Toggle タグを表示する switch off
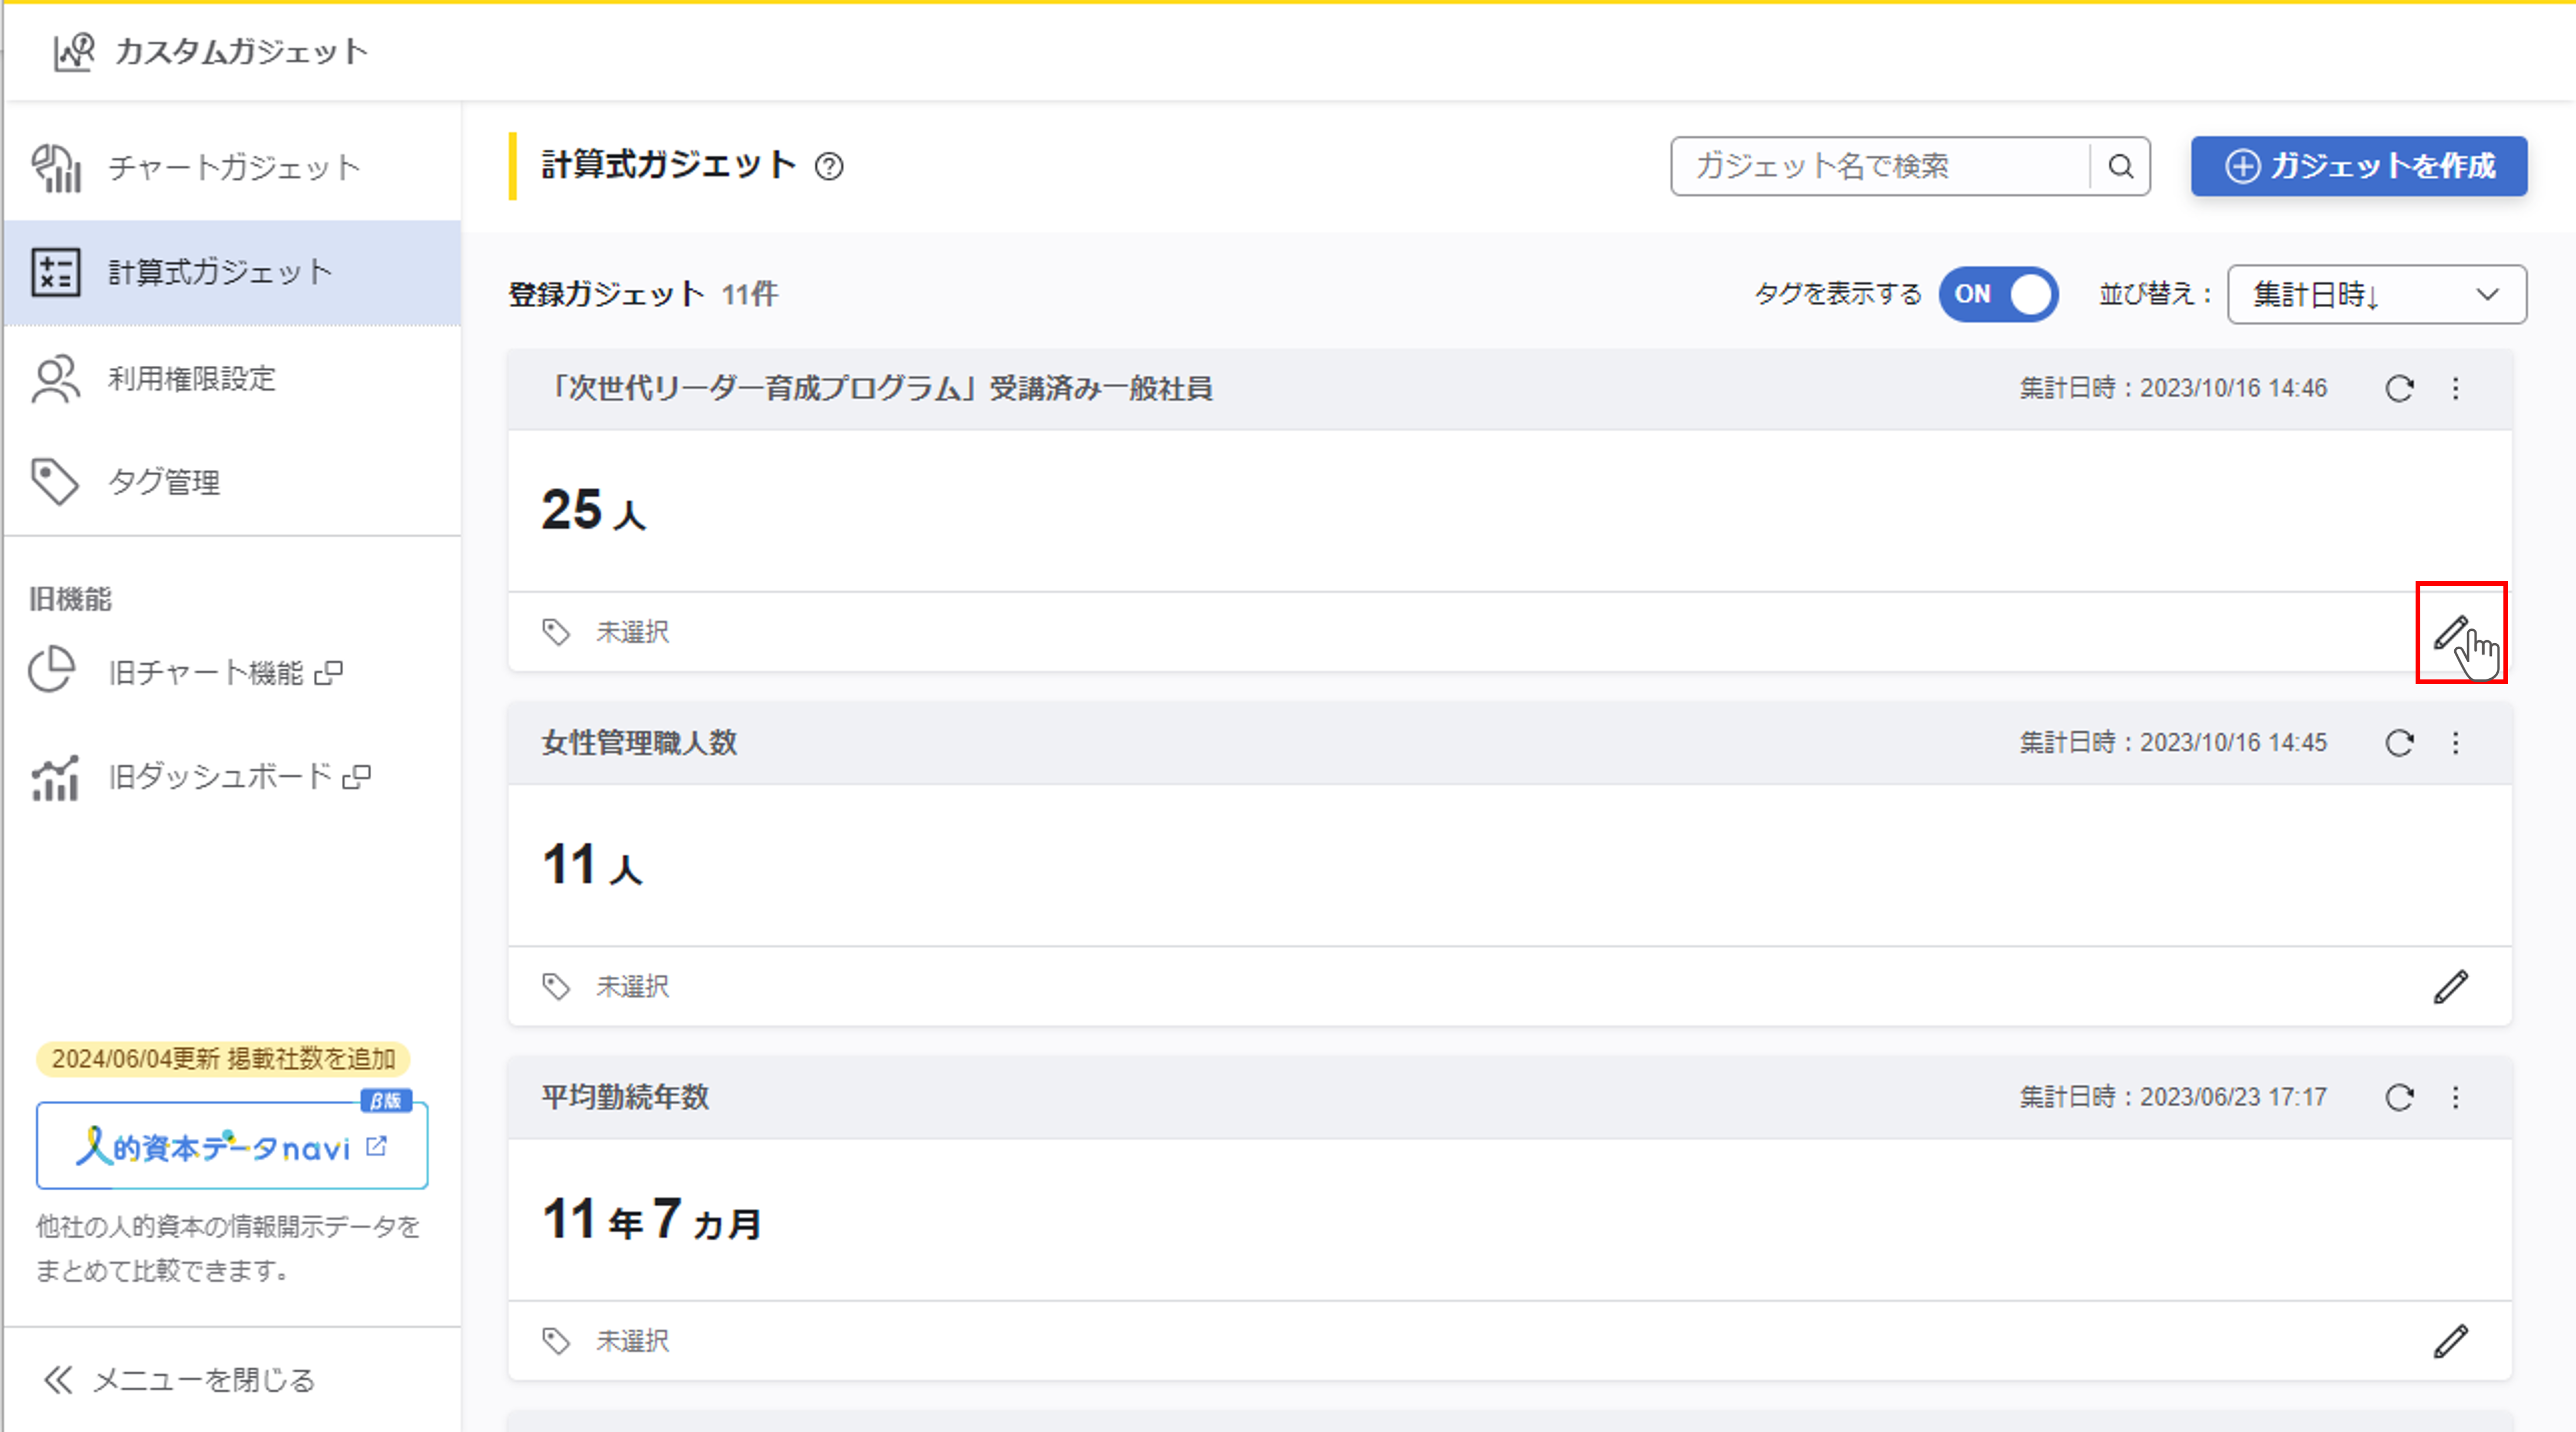 (1998, 294)
